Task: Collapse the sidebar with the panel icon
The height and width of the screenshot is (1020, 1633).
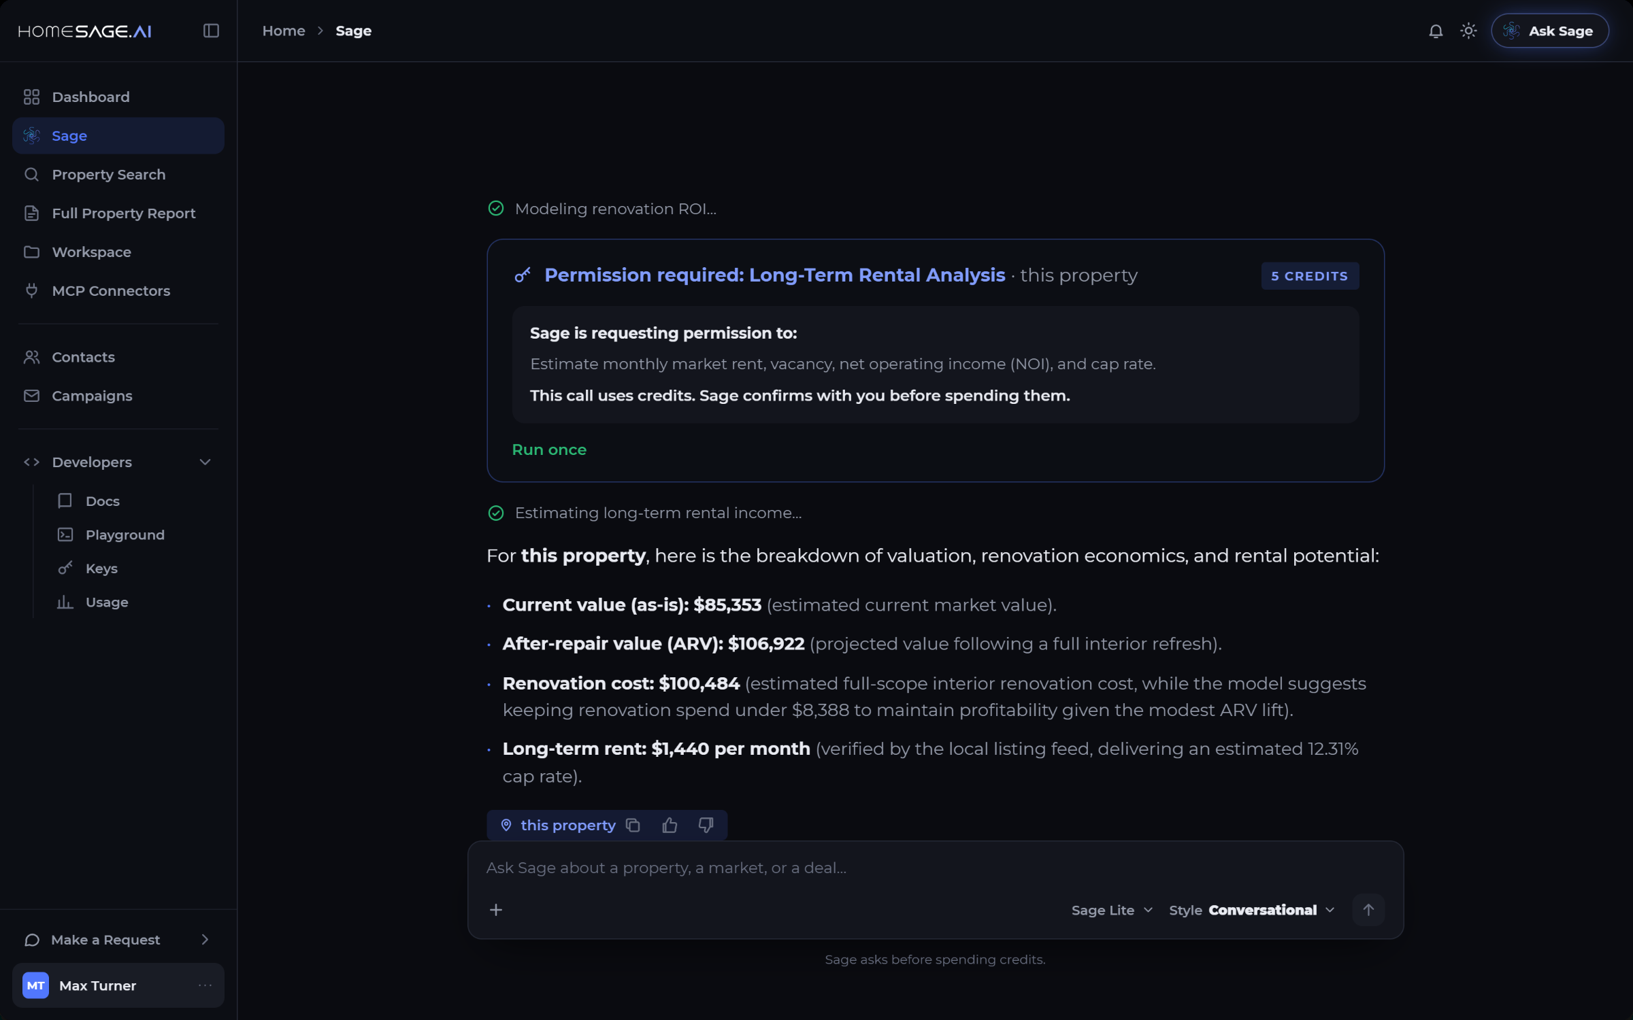Action: tap(211, 31)
